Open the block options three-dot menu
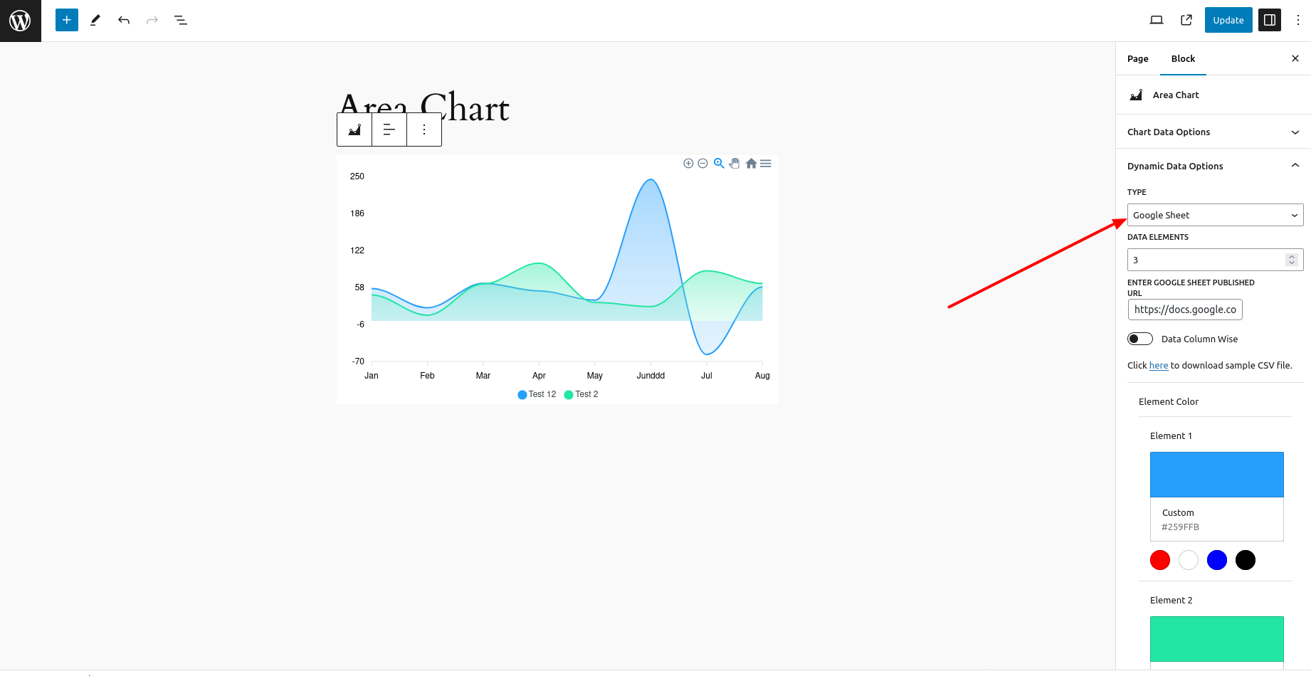This screenshot has height=676, width=1311. [424, 129]
